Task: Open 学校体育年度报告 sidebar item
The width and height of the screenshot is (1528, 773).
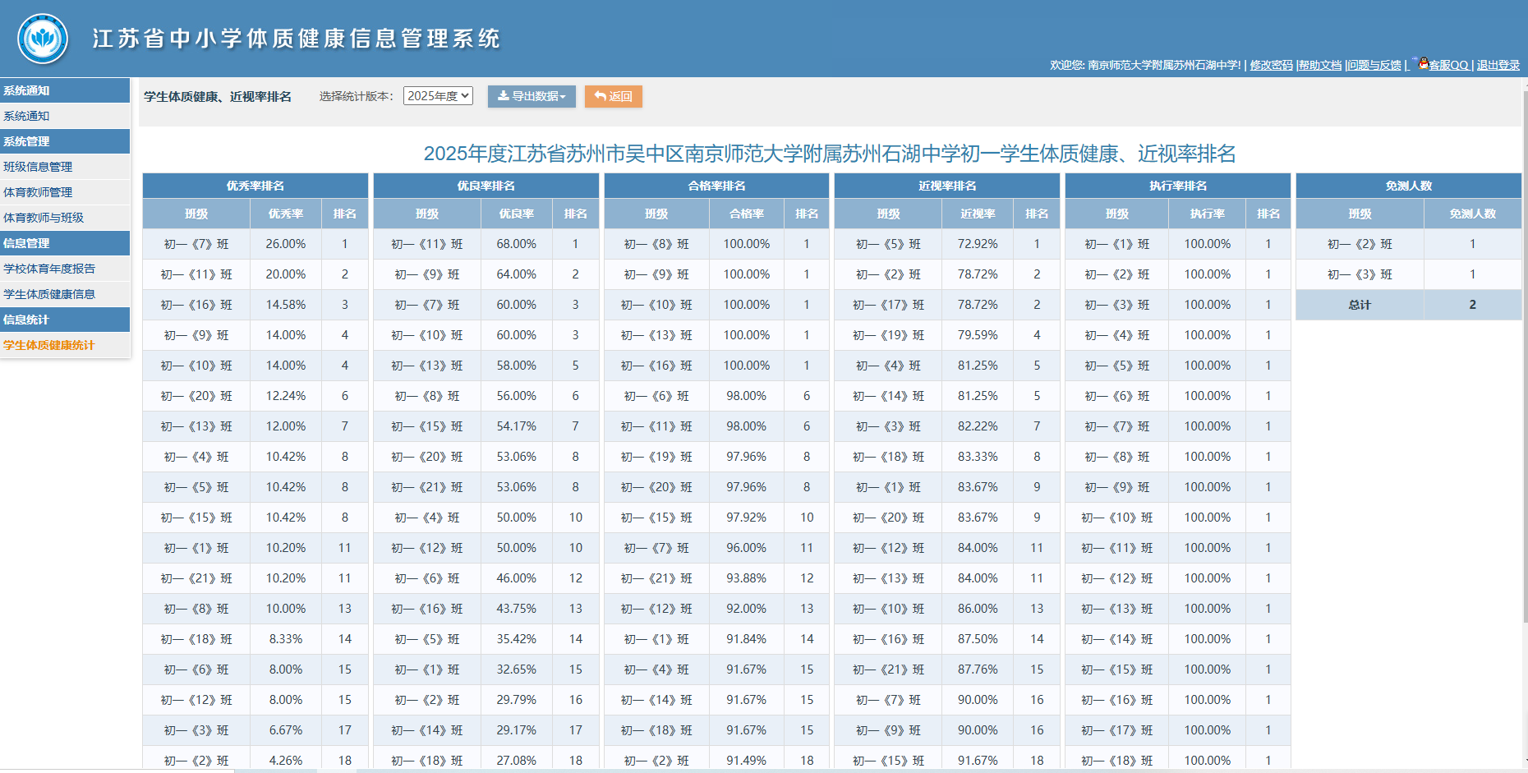Action: tap(49, 269)
